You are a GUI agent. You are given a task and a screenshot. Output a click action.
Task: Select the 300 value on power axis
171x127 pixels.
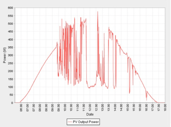11,55
